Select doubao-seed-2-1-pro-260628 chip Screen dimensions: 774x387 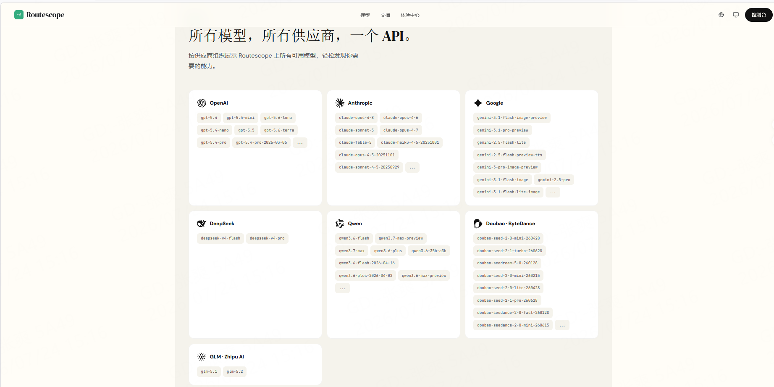[x=507, y=300]
